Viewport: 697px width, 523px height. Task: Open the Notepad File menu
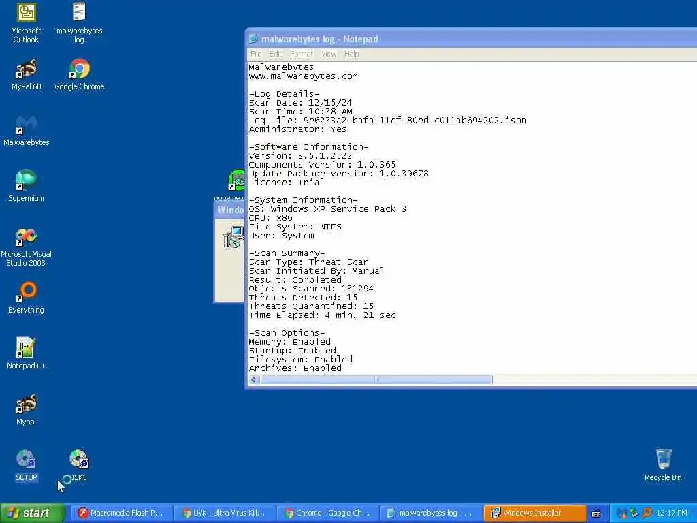click(x=256, y=54)
